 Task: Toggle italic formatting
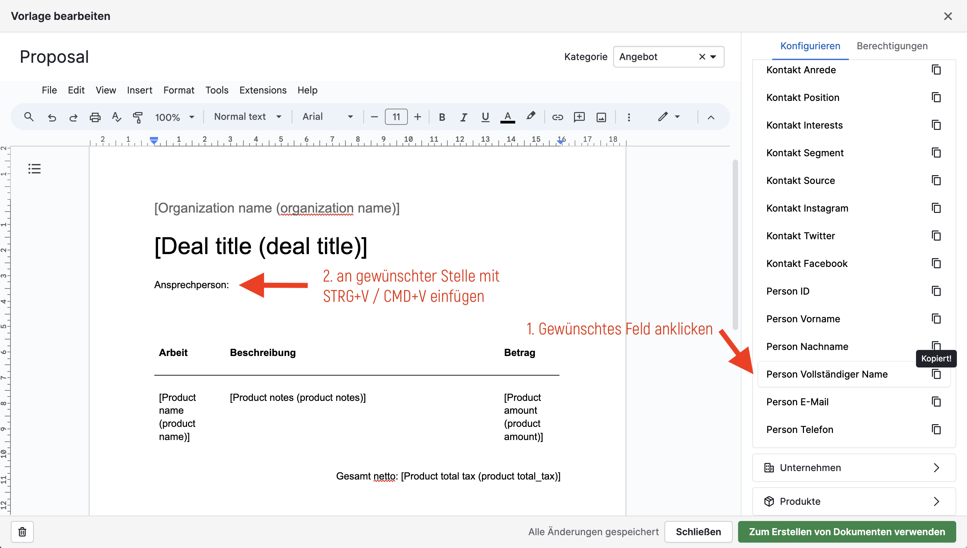coord(464,117)
